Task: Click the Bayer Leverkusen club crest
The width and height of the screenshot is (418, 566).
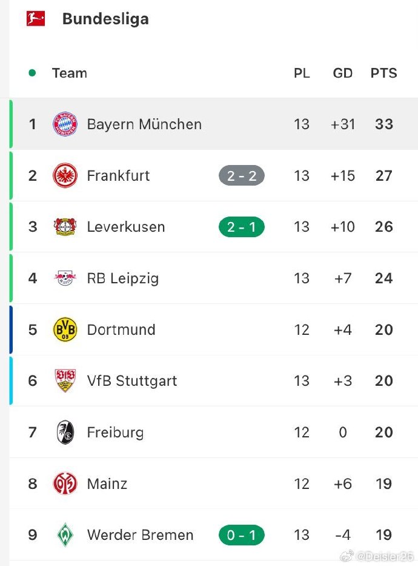Action: (65, 227)
